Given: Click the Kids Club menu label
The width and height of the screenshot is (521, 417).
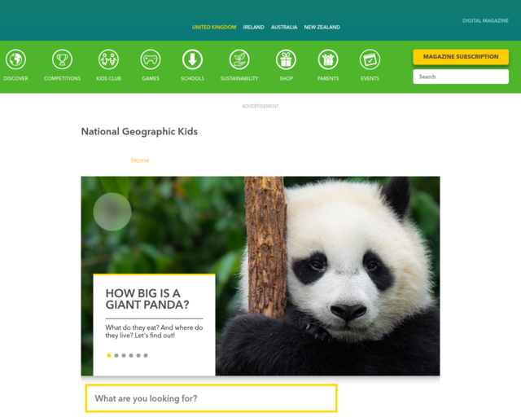Looking at the screenshot, I should pos(108,78).
